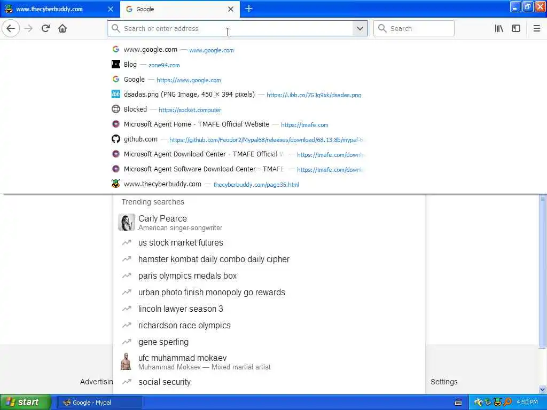
Task: Select us stock market futures trend
Action: click(x=269, y=243)
